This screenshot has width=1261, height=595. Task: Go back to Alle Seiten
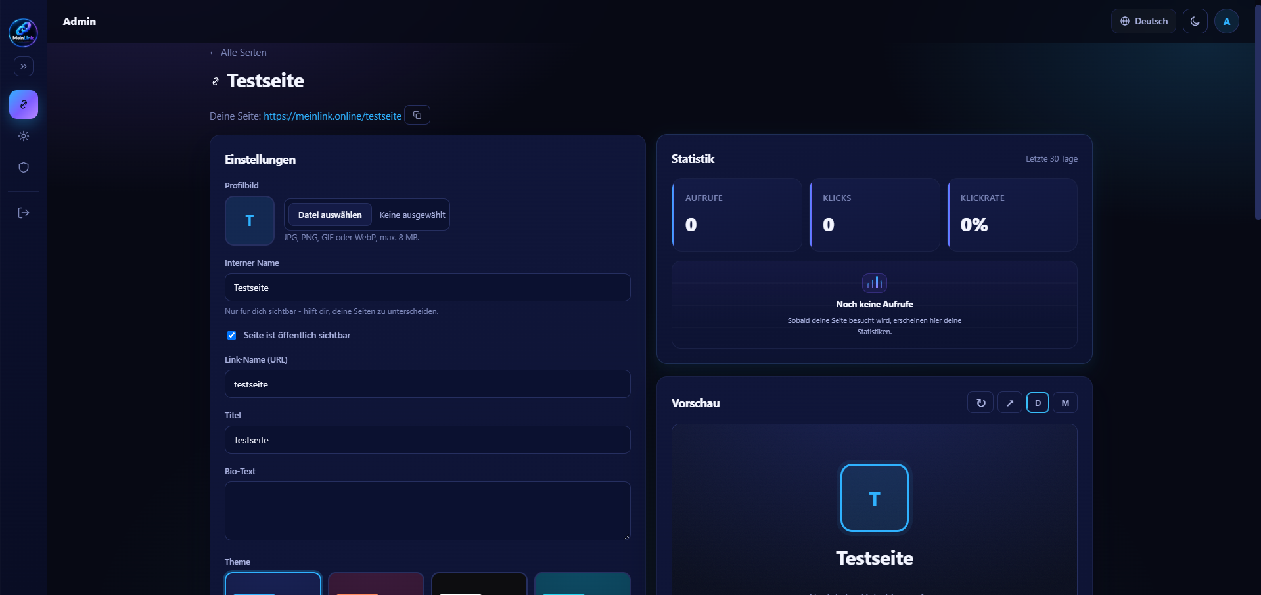click(238, 53)
